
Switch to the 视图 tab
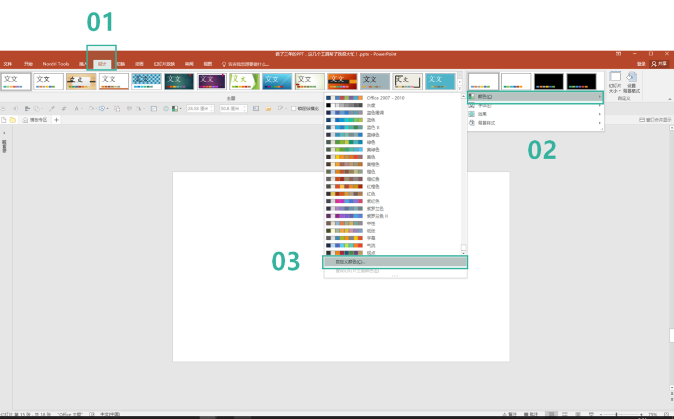point(208,64)
